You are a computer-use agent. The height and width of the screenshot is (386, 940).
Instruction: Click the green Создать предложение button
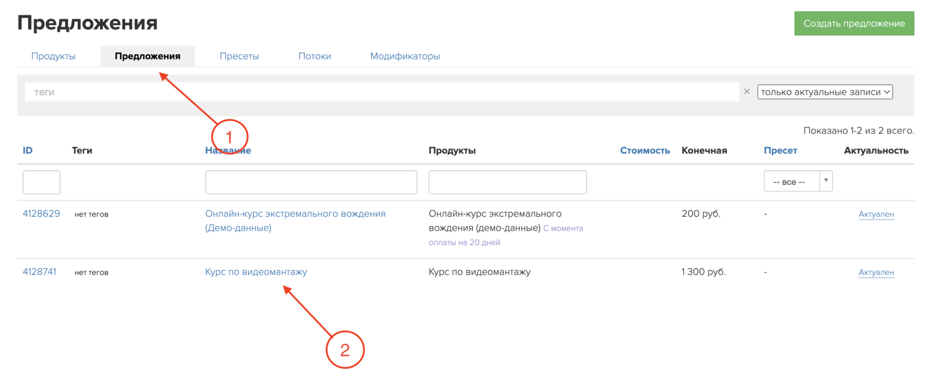click(x=853, y=23)
